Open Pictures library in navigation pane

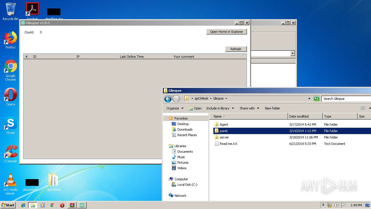183,163
